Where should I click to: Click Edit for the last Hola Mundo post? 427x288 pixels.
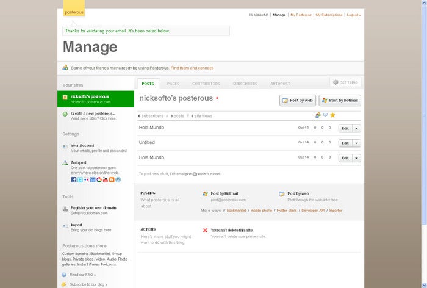[x=346, y=158]
